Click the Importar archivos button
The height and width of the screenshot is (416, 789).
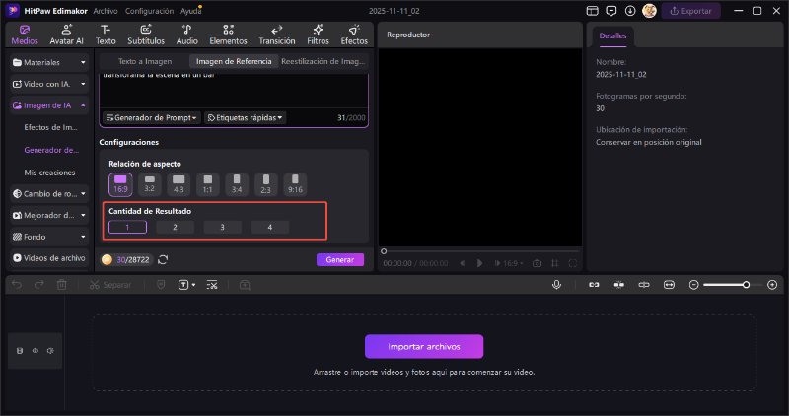click(x=424, y=346)
